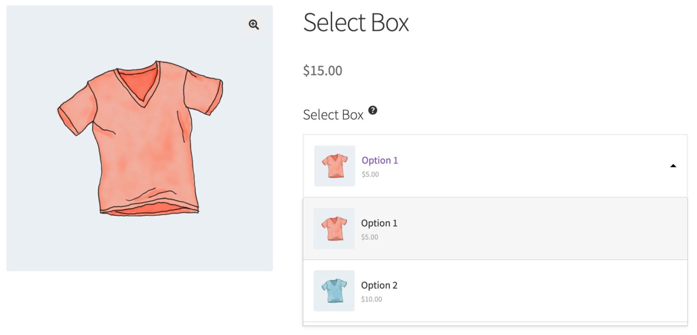Collapse the options list using the arrow control
697x335 pixels.
click(x=673, y=165)
